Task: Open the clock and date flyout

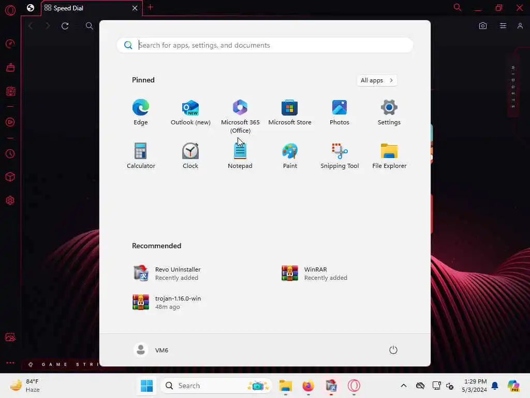Action: (x=474, y=386)
